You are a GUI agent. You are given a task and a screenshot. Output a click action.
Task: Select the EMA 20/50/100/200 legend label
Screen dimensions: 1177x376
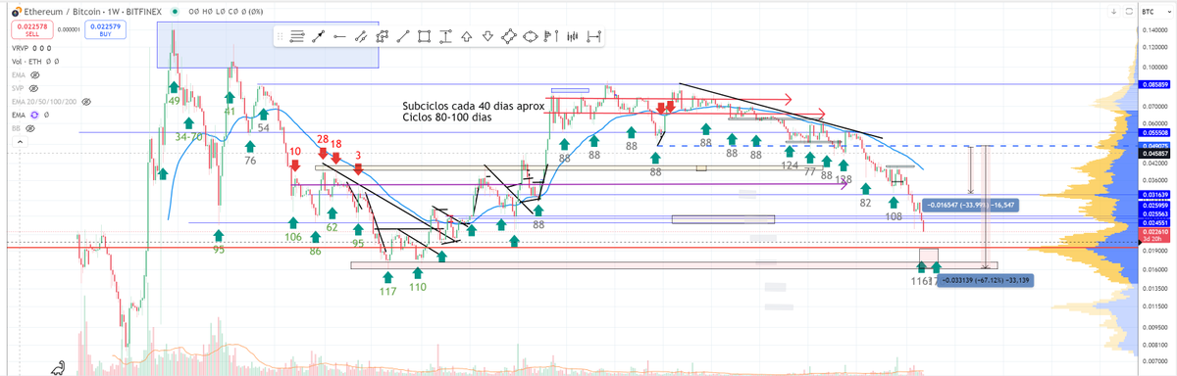pyautogui.click(x=44, y=101)
